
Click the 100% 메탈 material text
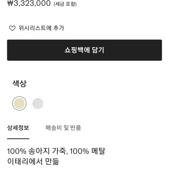pyautogui.click(x=87, y=151)
